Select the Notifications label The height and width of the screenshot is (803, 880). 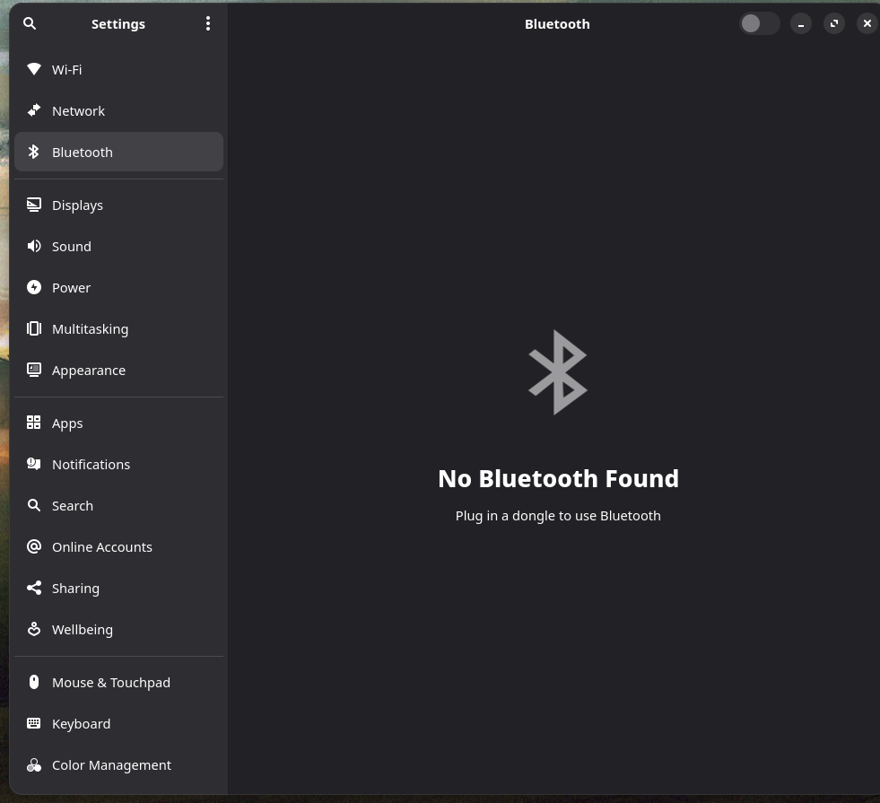[91, 465]
